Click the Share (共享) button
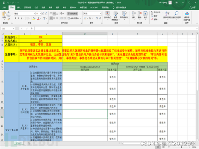This screenshot has width=199, height=149. [x=193, y=8]
